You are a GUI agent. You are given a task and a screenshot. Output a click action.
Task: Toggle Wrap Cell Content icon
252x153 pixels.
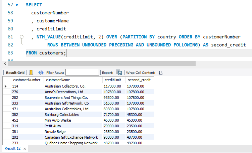(160, 73)
